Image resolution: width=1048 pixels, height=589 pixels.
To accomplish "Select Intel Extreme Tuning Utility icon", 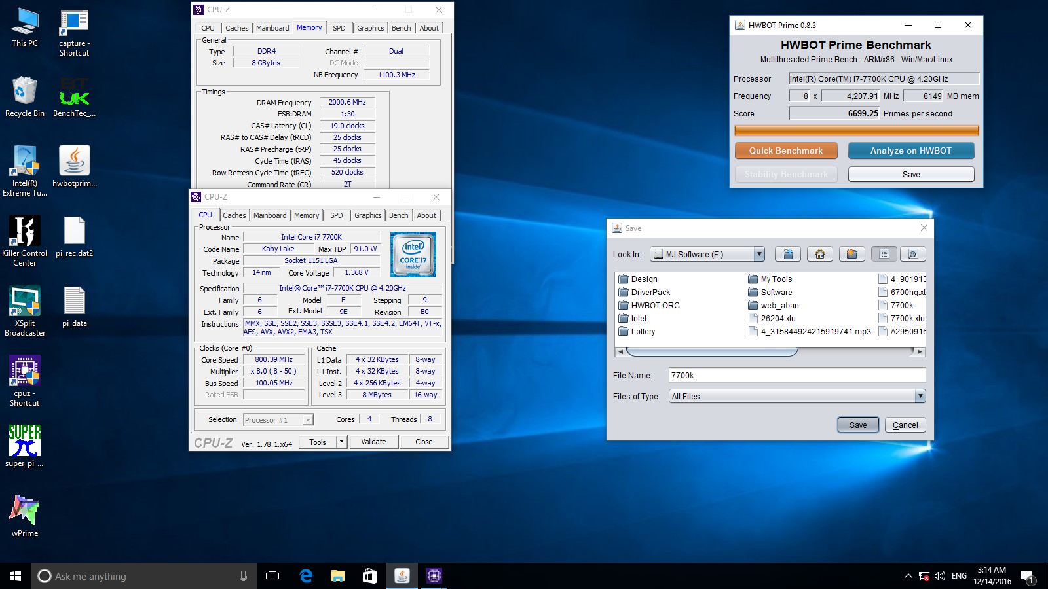I will [25, 171].
